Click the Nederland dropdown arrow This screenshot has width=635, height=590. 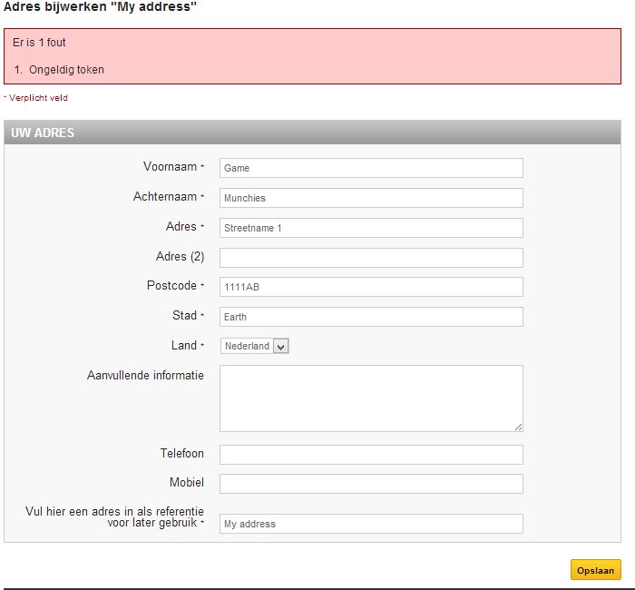280,347
